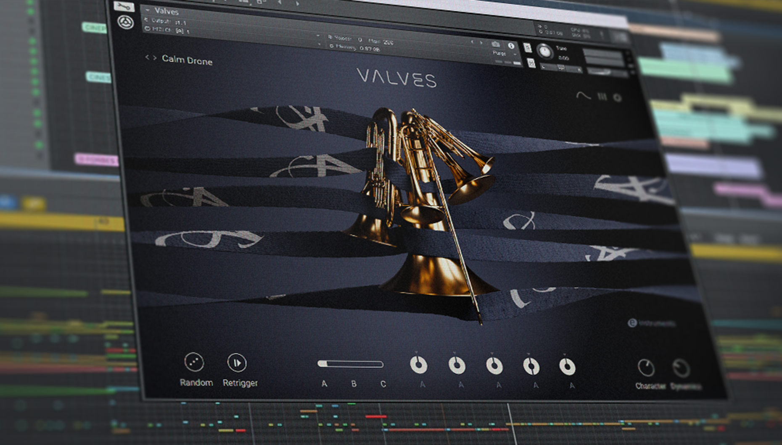782x445 pixels.
Task: Open the Purge dropdown menu
Action: pos(504,54)
